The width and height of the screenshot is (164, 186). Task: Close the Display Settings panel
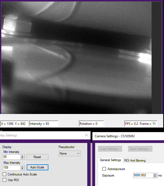pyautogui.click(x=86, y=135)
